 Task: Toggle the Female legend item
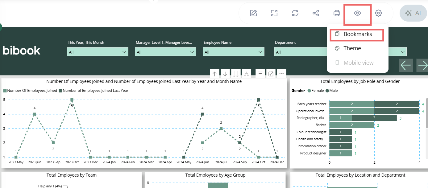click(x=315, y=91)
